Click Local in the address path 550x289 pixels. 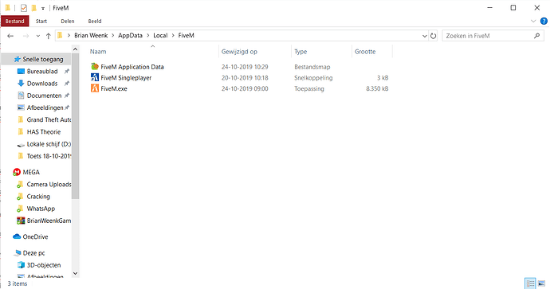pyautogui.click(x=160, y=35)
